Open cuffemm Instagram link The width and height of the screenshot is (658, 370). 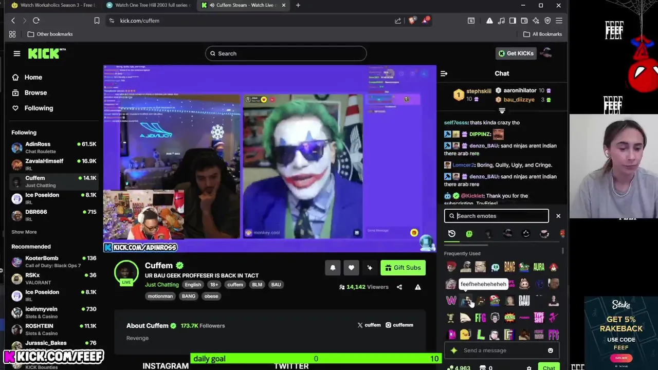[399, 325]
